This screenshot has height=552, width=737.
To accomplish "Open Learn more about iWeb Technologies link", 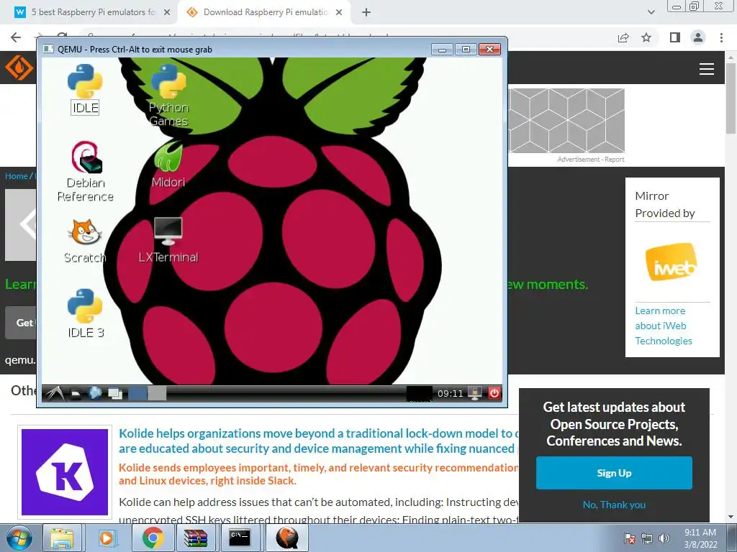I will [x=663, y=326].
